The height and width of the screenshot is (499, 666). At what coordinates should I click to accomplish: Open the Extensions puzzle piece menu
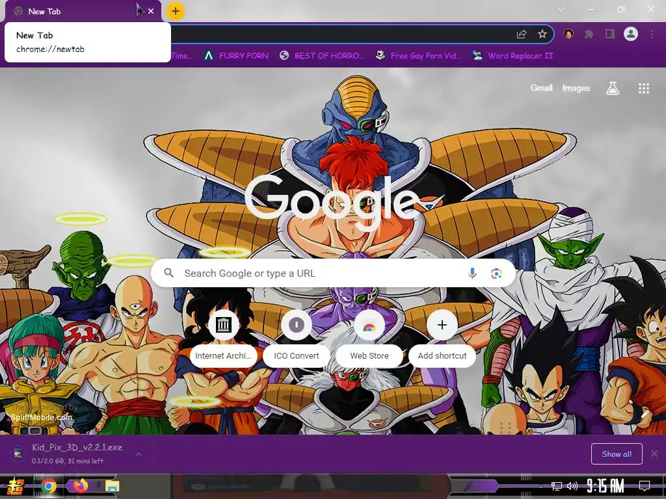(589, 34)
